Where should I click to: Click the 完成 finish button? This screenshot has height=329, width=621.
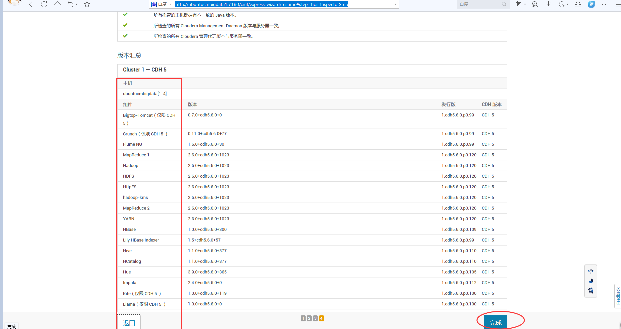(x=495, y=322)
